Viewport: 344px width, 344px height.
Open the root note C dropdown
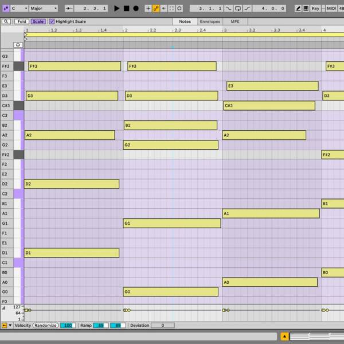[19, 9]
